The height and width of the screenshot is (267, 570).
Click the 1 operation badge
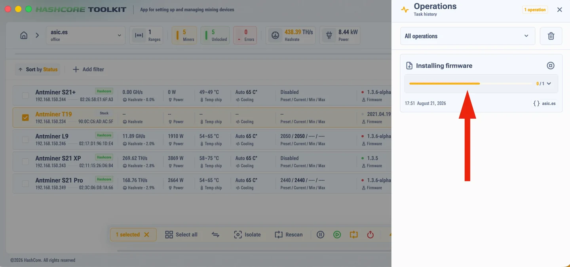tap(535, 9)
